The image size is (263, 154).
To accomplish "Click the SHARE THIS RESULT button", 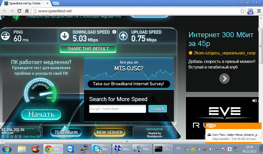I will [88, 49].
